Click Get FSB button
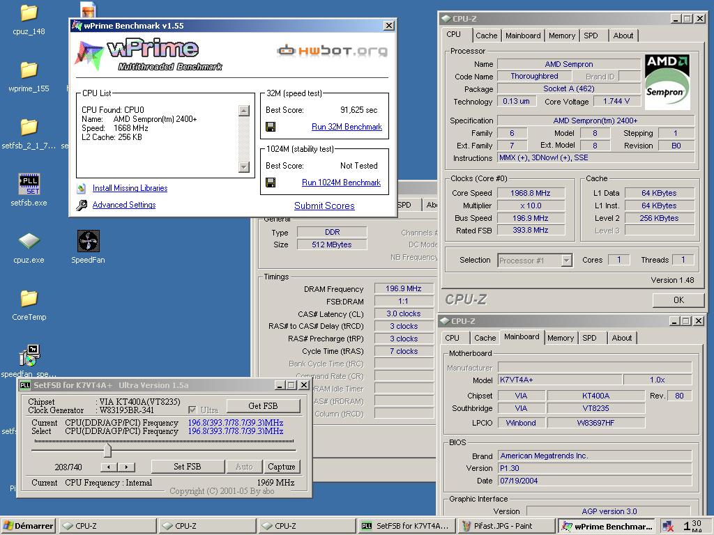 coord(263,406)
